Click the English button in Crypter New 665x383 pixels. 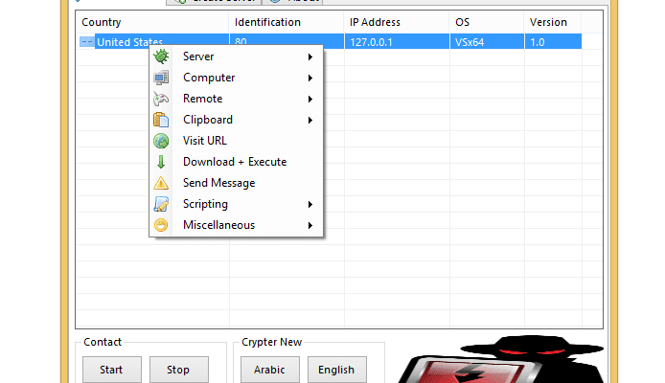click(335, 370)
